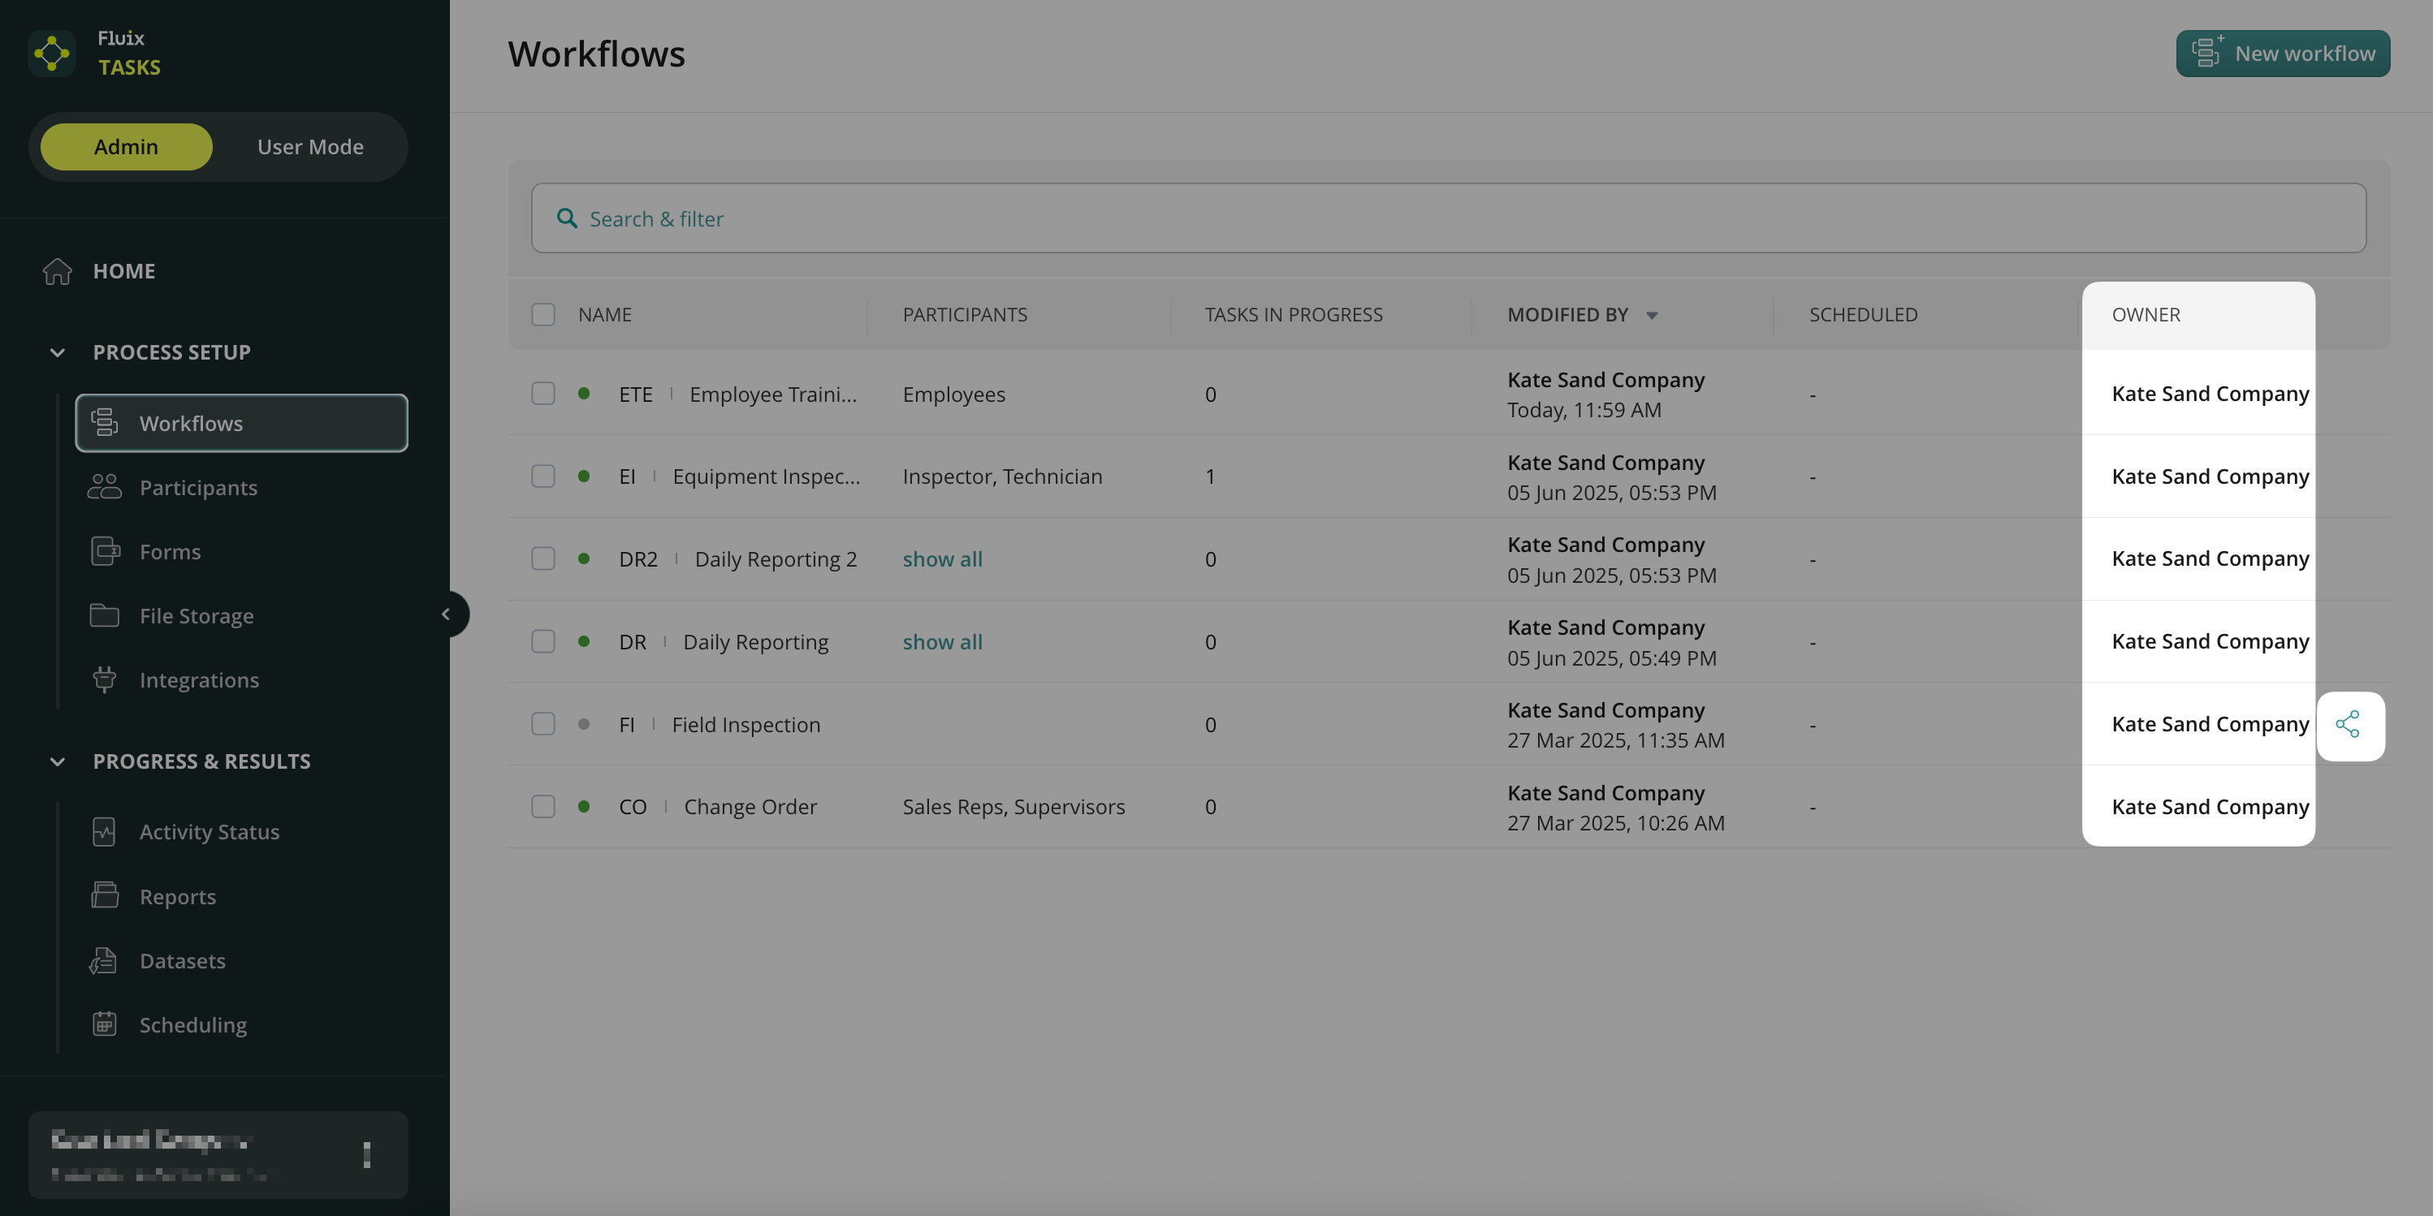Click the New workflow button
Viewport: 2433px width, 1216px height.
2283,53
